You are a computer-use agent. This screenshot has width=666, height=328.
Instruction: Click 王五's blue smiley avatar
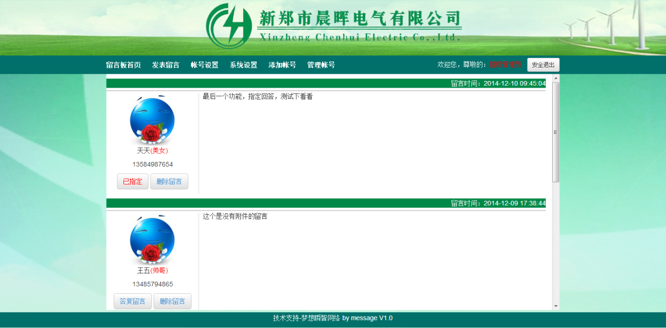[152, 239]
